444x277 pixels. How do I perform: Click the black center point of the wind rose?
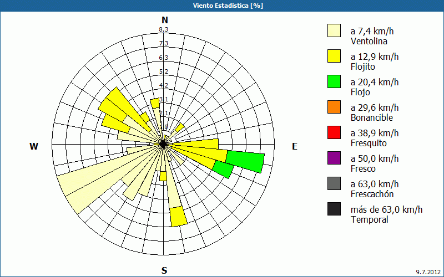pos(163,144)
